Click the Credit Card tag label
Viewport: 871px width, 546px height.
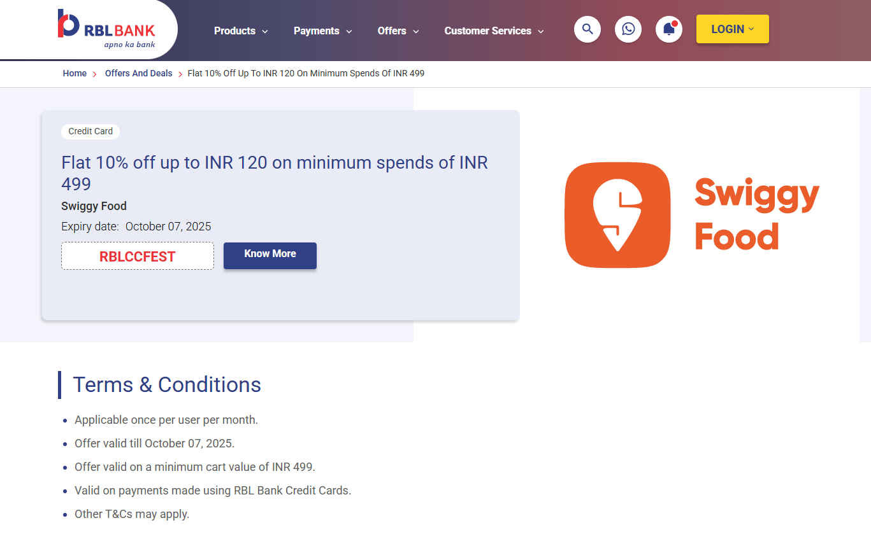click(x=90, y=131)
